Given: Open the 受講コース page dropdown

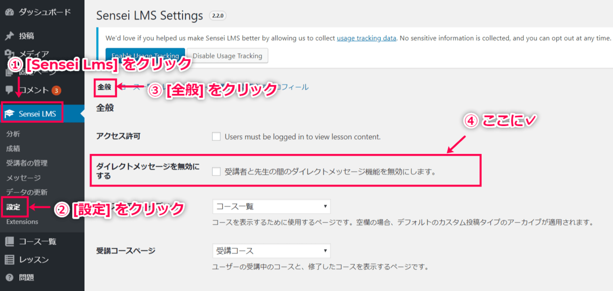Looking at the screenshot, I should point(272,251).
